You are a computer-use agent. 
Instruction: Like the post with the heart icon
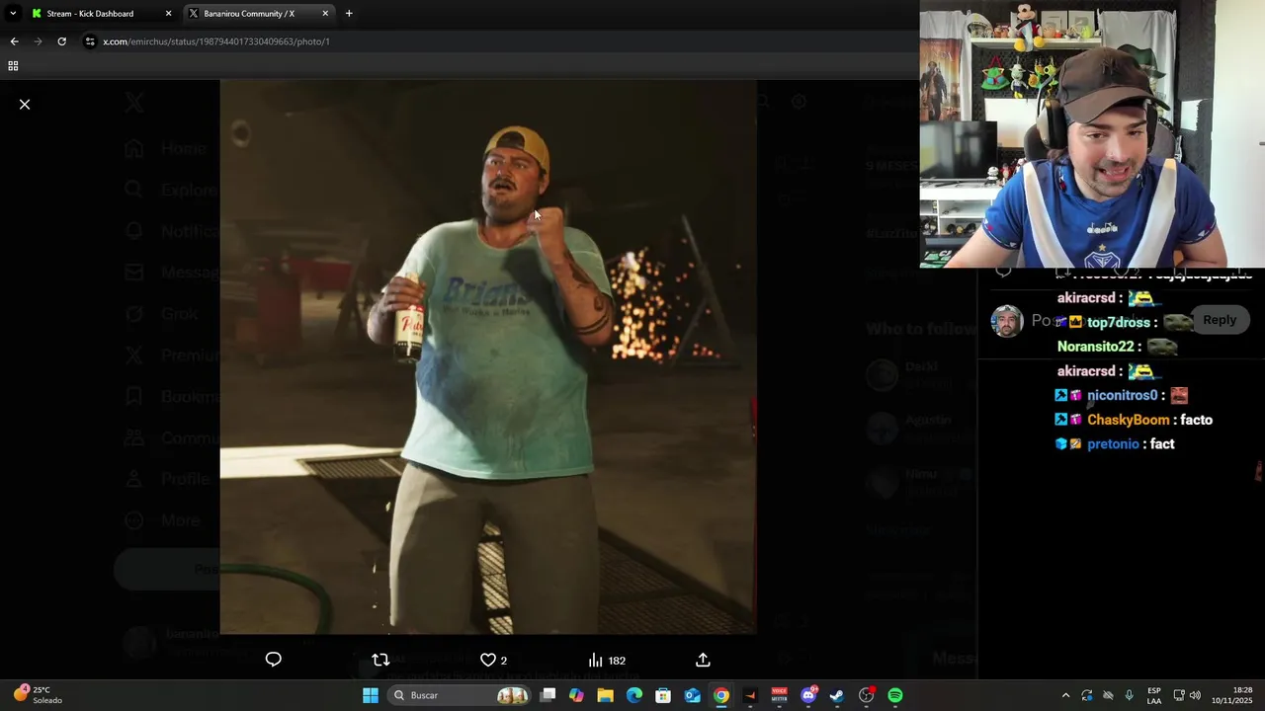[x=488, y=660]
